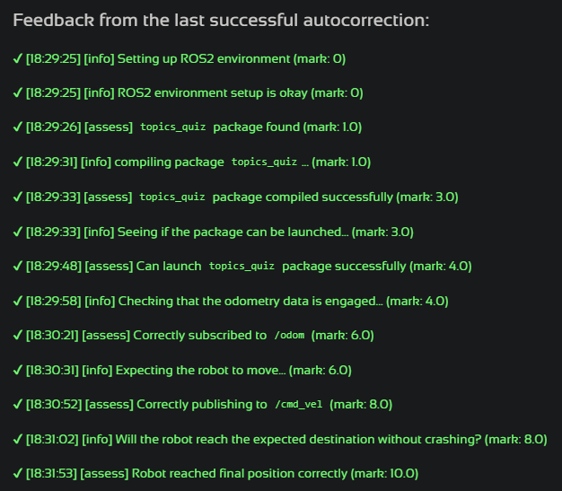Click the [18:31:53] timestamp
562x491 pixels.
tap(52, 473)
